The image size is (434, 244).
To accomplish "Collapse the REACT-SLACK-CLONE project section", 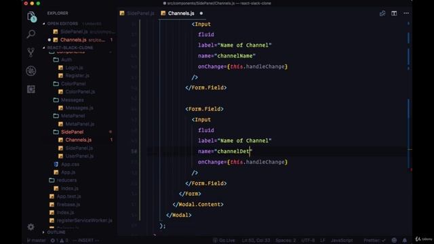I will (x=70, y=47).
